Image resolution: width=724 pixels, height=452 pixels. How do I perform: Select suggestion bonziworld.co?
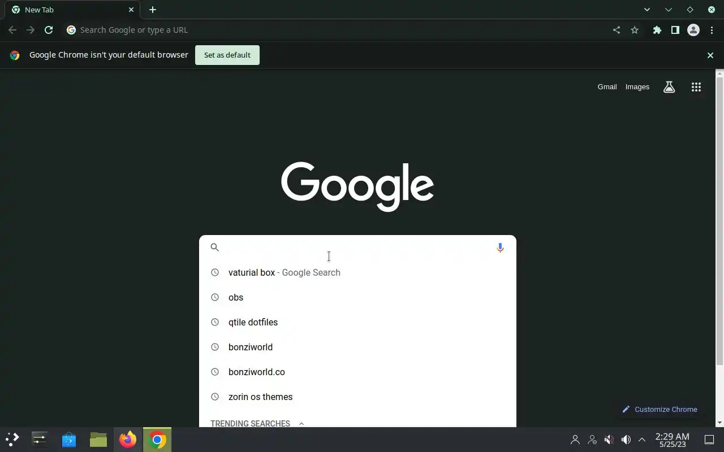pyautogui.click(x=357, y=372)
